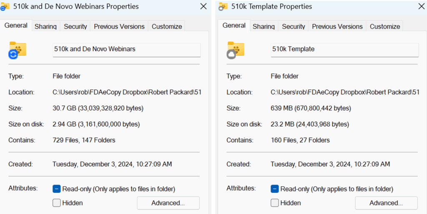
Task: Switch to Security tab in 510k Template Properties
Action: pyautogui.click(x=294, y=26)
